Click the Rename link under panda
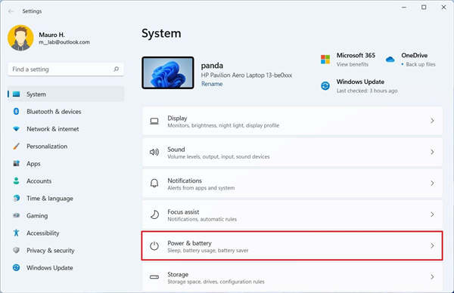The width and height of the screenshot is (454, 293). coord(212,84)
